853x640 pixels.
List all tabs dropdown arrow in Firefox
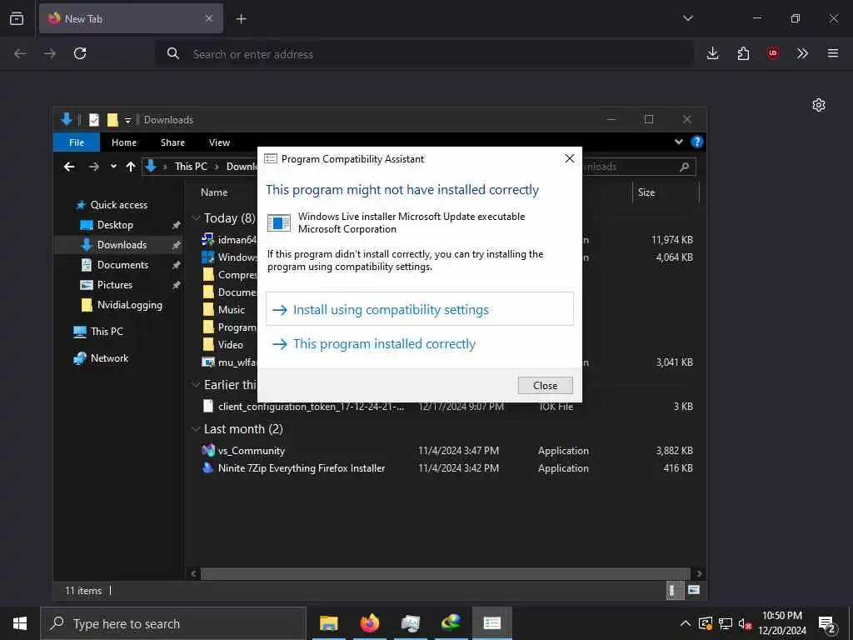coord(687,18)
